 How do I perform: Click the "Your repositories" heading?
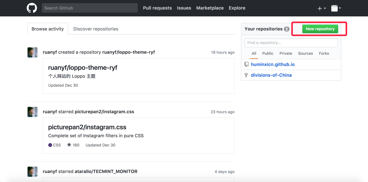264,29
